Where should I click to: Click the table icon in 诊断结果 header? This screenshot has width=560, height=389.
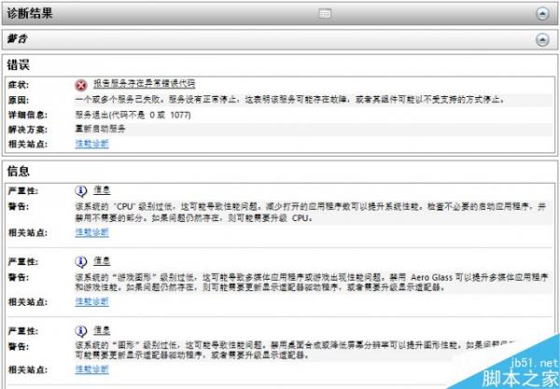pos(324,14)
